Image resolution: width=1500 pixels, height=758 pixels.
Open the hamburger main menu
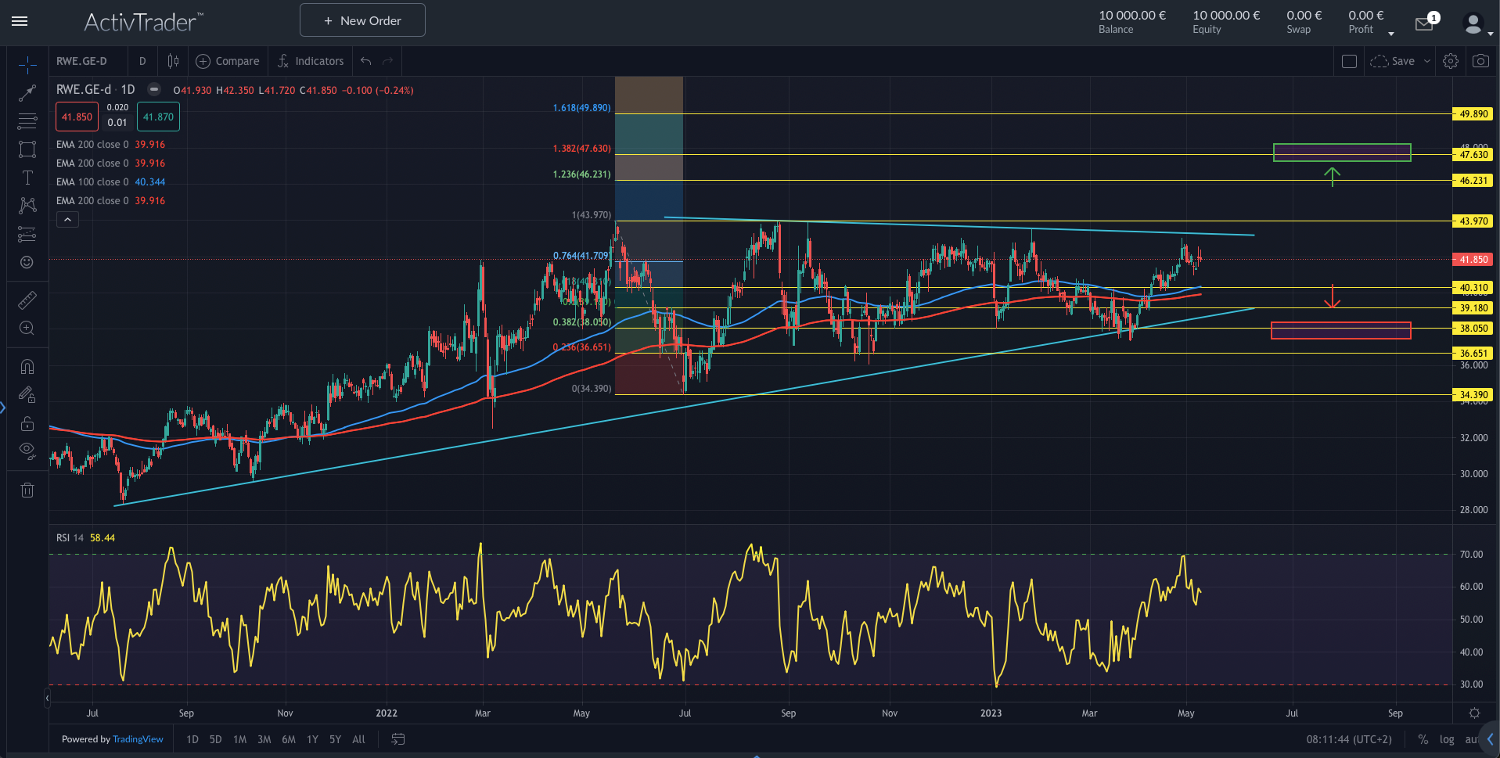(x=20, y=21)
